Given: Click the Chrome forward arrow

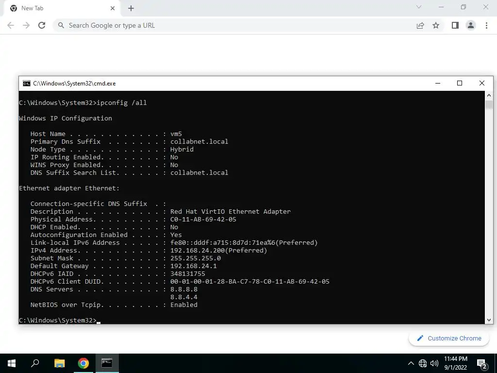Looking at the screenshot, I should [x=26, y=25].
